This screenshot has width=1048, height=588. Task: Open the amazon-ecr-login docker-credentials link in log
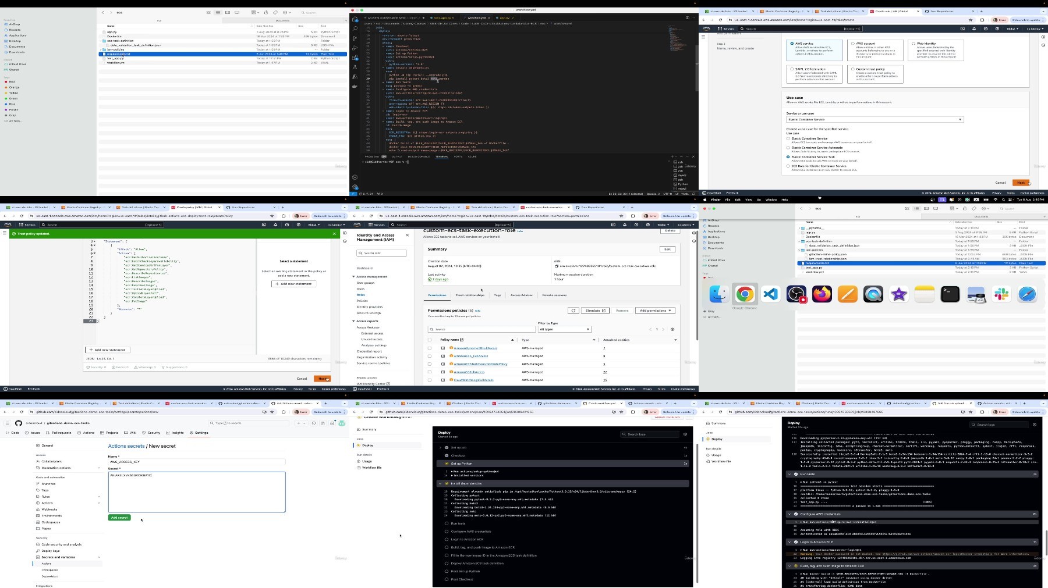click(937, 554)
